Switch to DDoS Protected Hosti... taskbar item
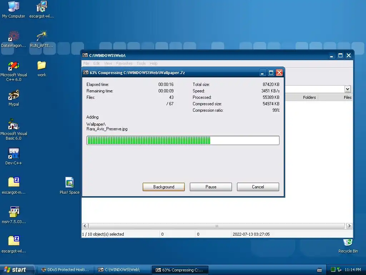366x275 pixels. [x=65, y=270]
